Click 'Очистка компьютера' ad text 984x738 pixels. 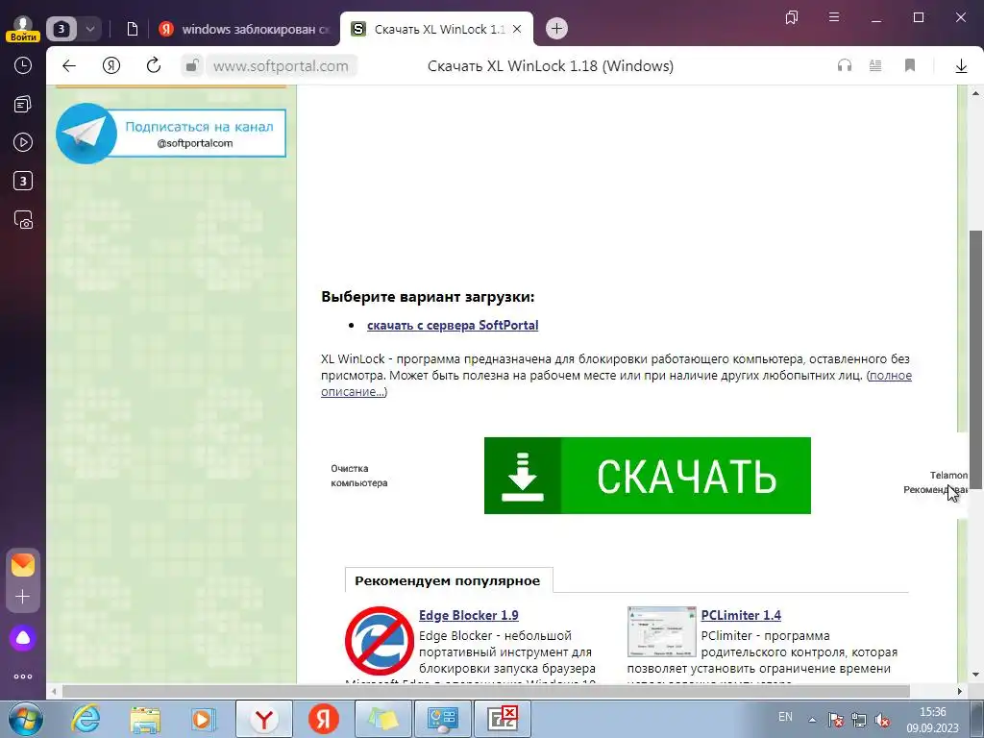coord(359,476)
